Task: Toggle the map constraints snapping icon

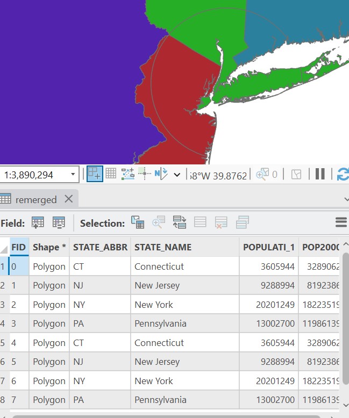Action: click(95, 174)
